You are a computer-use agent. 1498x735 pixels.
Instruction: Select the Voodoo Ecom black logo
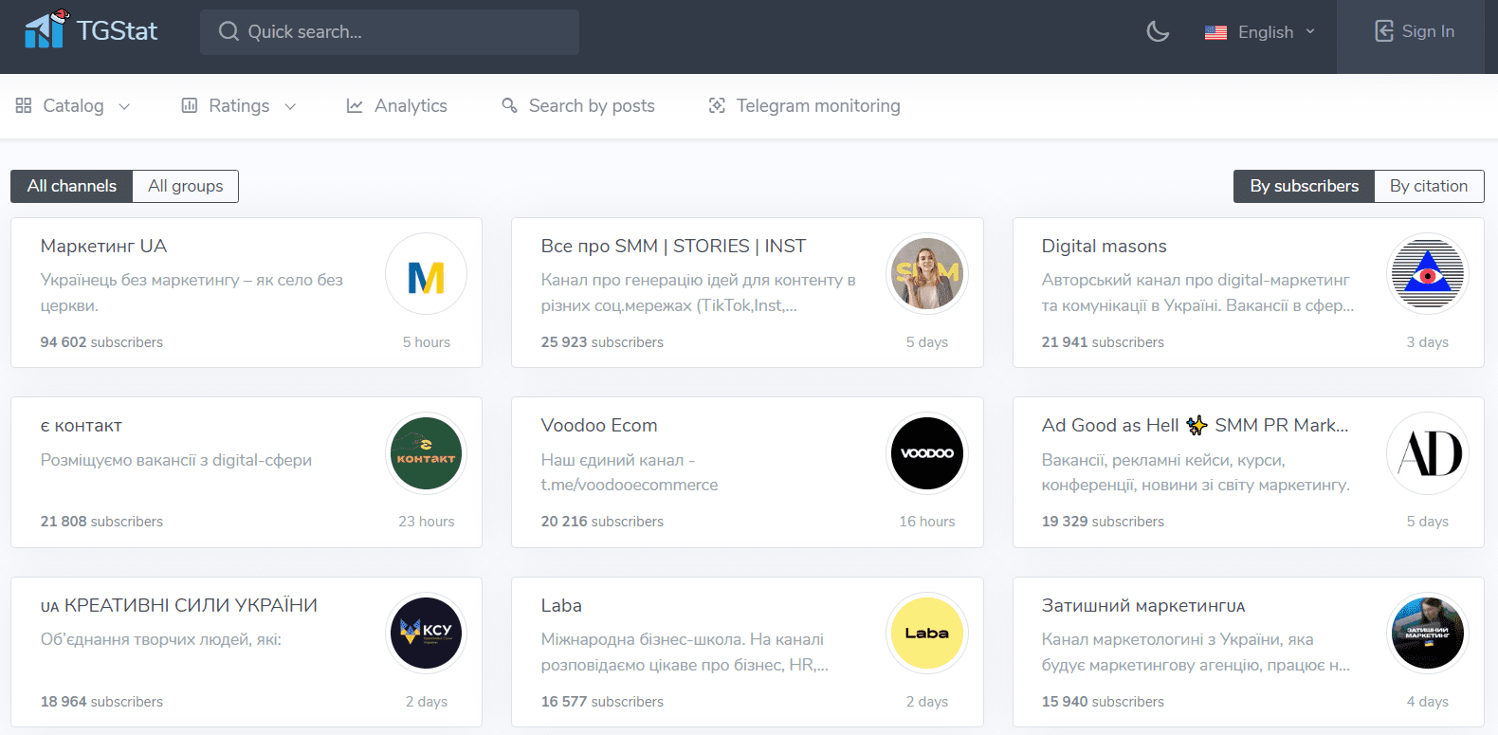(926, 453)
